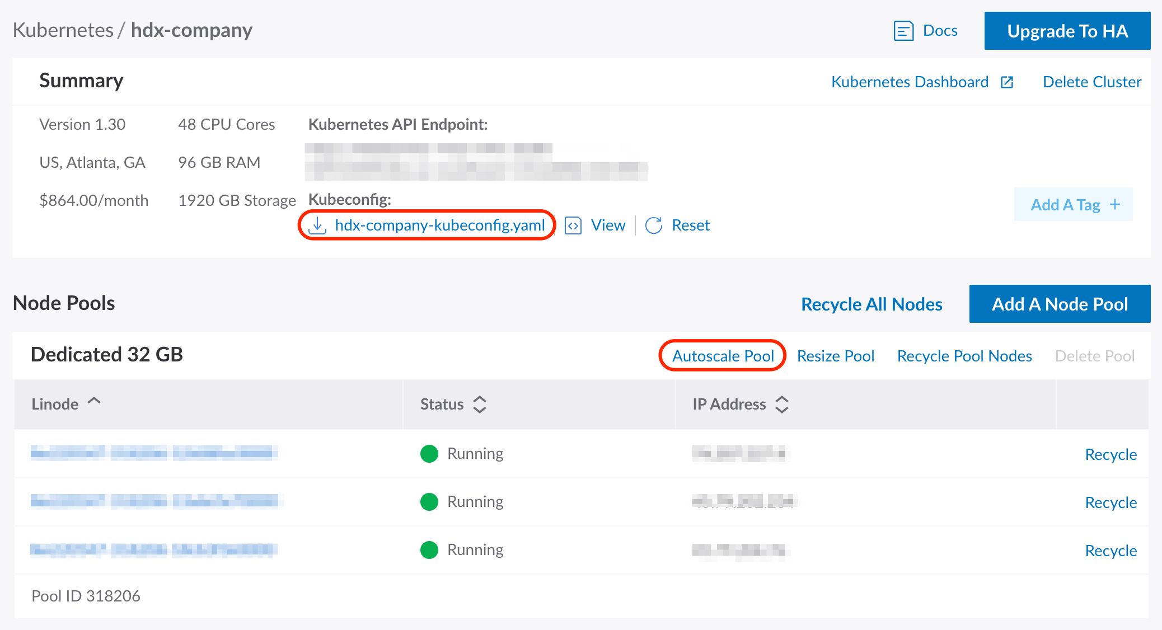Open the third blurred Linode node link
Image resolution: width=1162 pixels, height=630 pixels.
154,550
